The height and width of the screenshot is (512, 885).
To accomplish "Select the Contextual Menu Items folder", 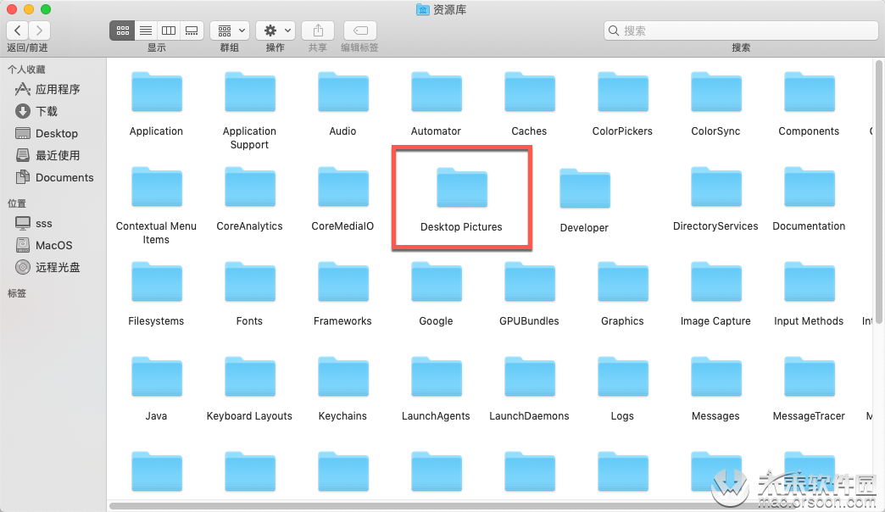I will point(157,186).
